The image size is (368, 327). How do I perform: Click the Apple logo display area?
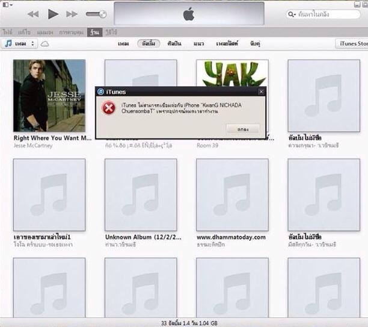click(189, 13)
